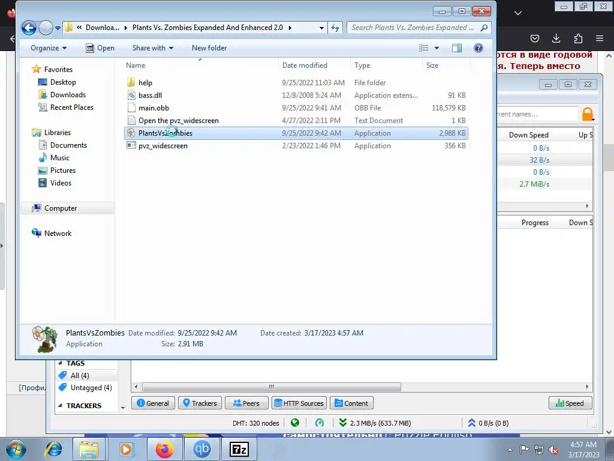Select the PlantsVsZombies application icon
The width and height of the screenshot is (614, 461).
point(131,133)
